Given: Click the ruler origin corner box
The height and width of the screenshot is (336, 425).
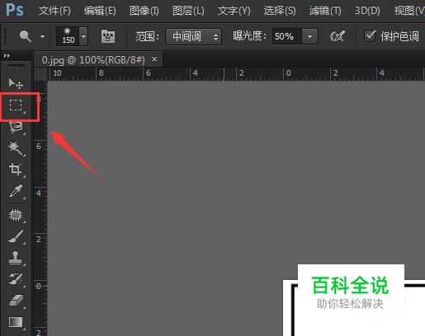Looking at the screenshot, I should click(x=40, y=74).
